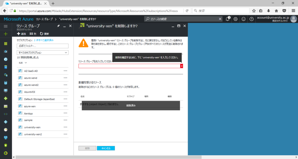Screen dimensions: 298x159
Task: Open portal settings gear icon
Action: click(x=235, y=19)
